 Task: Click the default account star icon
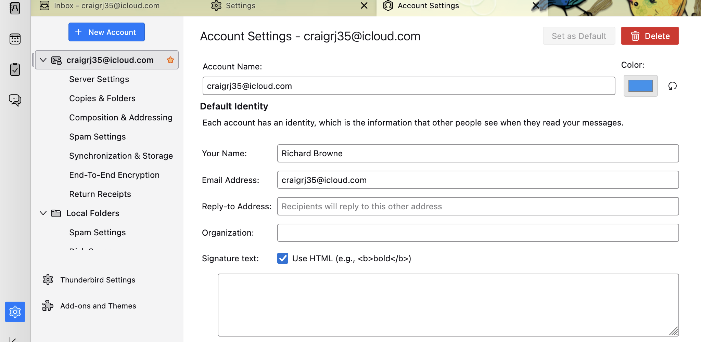point(170,60)
